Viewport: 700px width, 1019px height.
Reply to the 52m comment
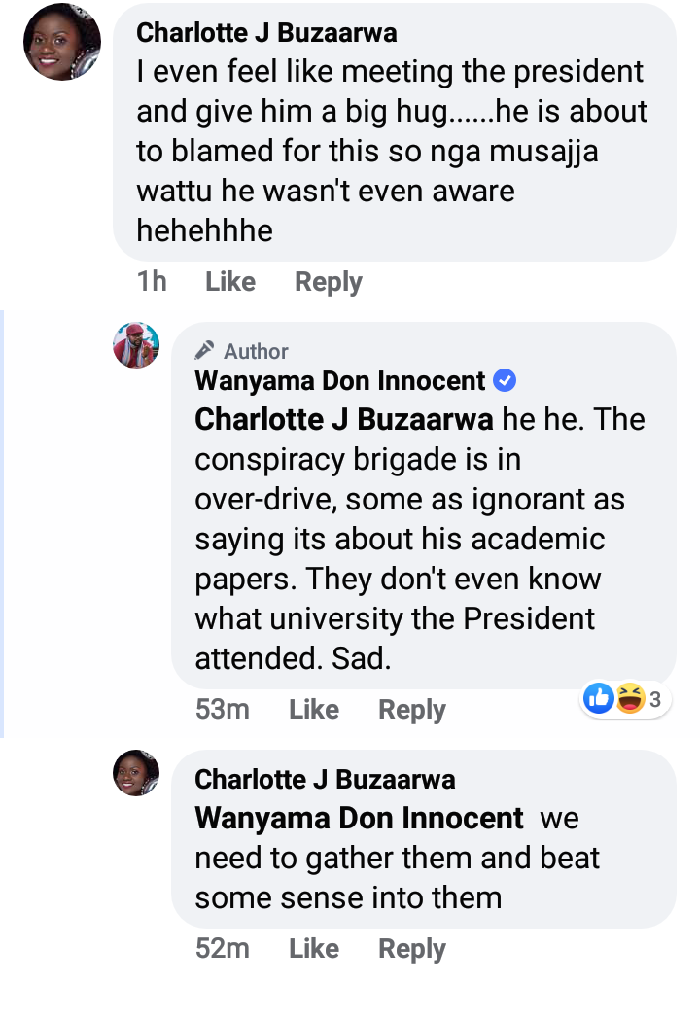(412, 949)
